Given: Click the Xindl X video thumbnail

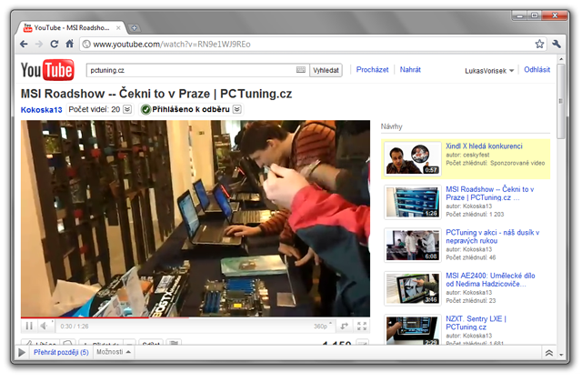Looking at the screenshot, I should point(412,158).
